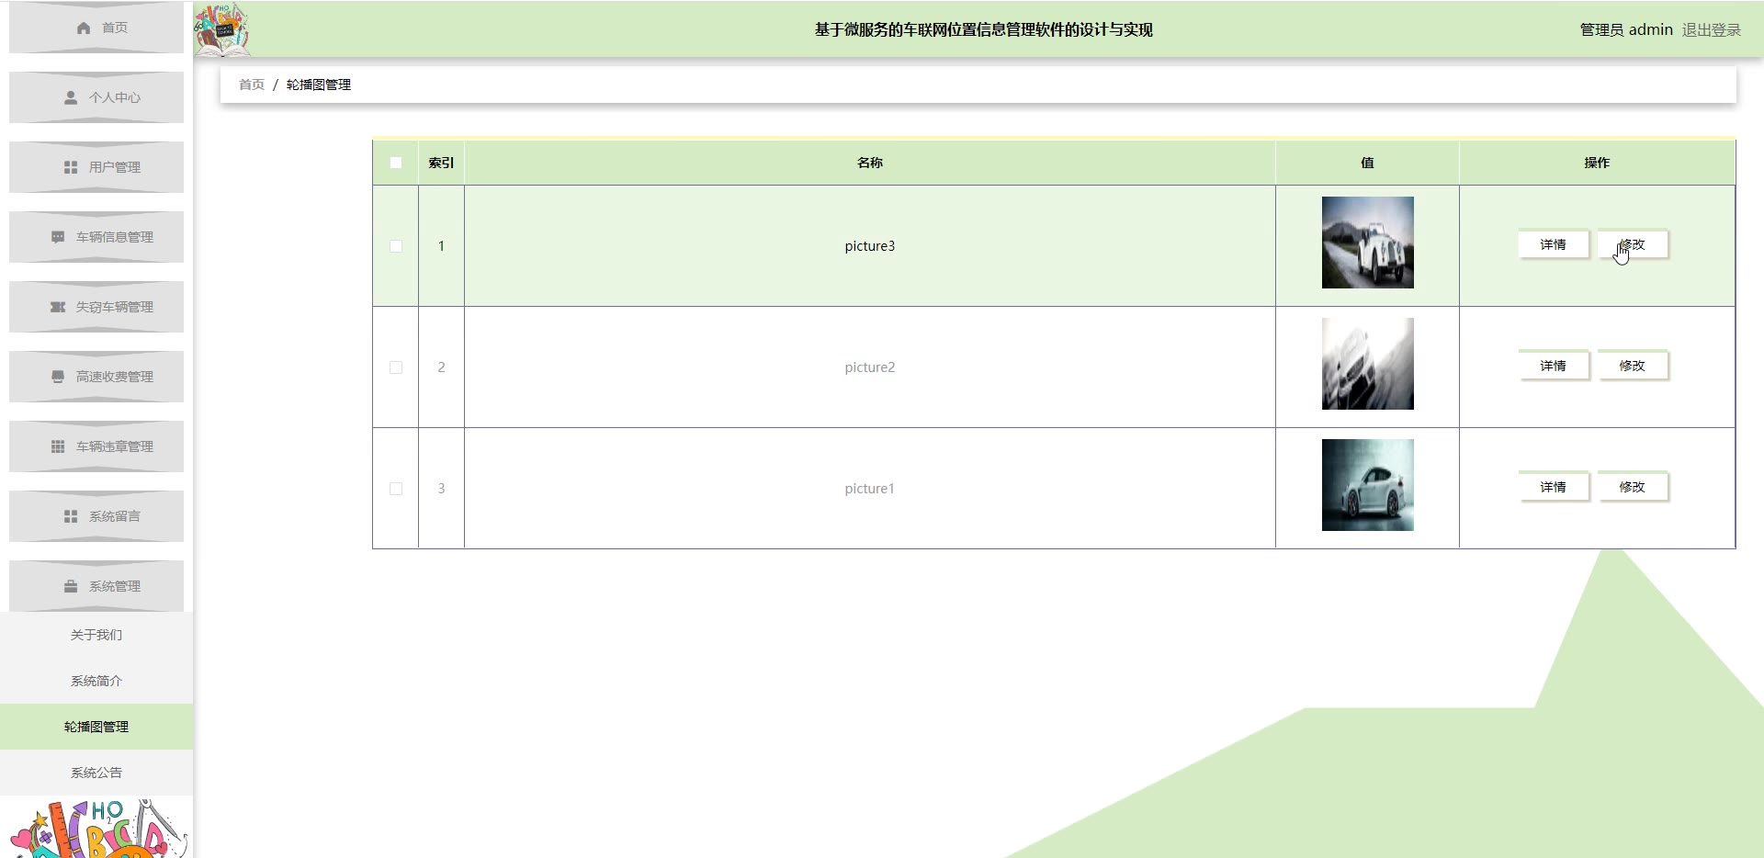This screenshot has height=858, width=1764.
Task: Click the home icon in the sidebar
Action: point(84,28)
